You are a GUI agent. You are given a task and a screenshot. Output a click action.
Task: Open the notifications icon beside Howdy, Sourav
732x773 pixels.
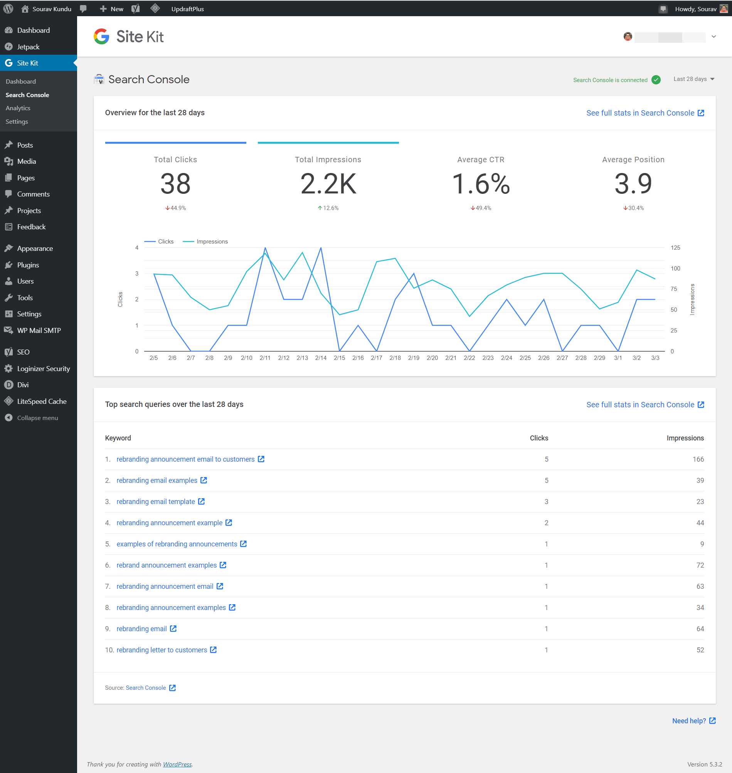(663, 9)
